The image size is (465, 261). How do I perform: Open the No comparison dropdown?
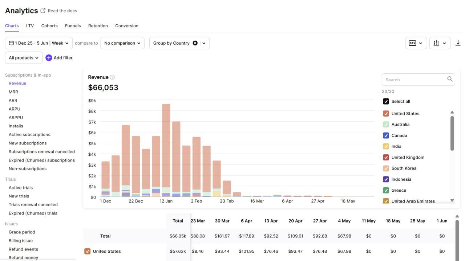[x=122, y=43]
